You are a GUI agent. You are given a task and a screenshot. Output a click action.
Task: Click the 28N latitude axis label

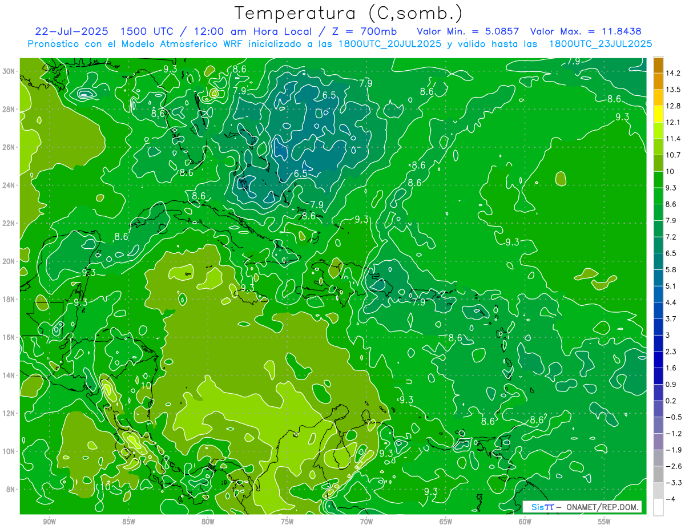[9, 109]
